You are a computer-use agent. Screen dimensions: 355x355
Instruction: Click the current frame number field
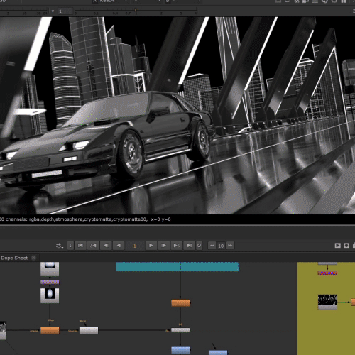pyautogui.click(x=135, y=246)
